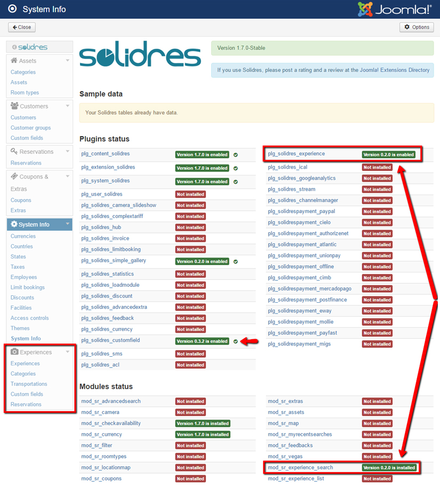This screenshot has width=440, height=486.
Task: Collapse the Experiences section in sidebar
Action: click(67, 352)
